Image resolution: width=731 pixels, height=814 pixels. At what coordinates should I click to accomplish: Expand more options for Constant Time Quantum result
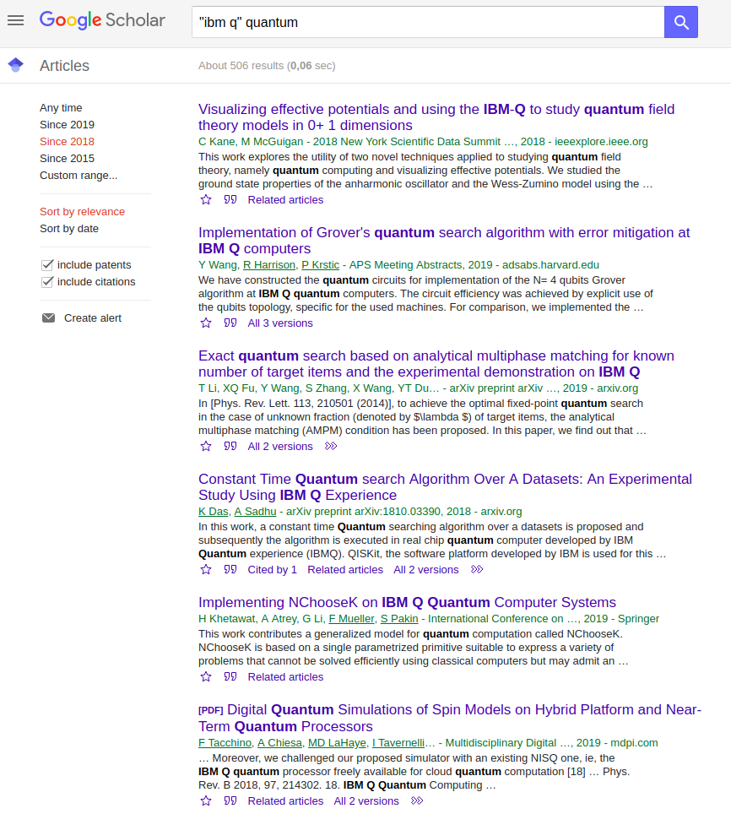click(x=477, y=569)
